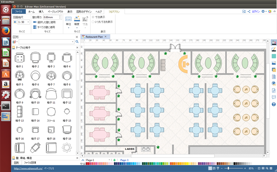Click the ログイン login link

(256, 12)
